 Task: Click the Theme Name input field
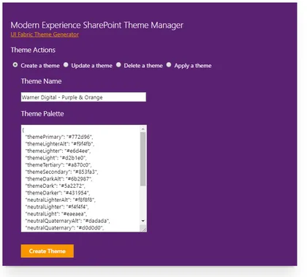click(83, 97)
